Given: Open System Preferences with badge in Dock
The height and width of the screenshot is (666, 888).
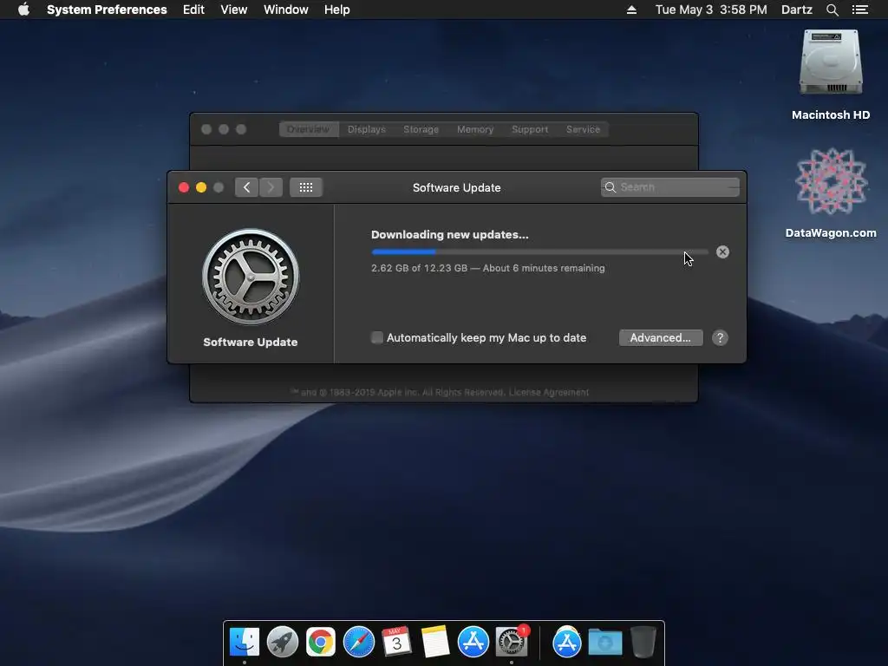Looking at the screenshot, I should (x=512, y=642).
